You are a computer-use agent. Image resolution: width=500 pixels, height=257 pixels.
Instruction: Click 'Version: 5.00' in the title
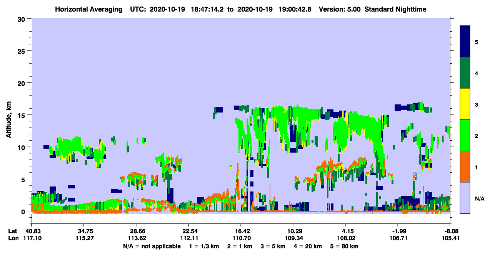tap(340, 9)
